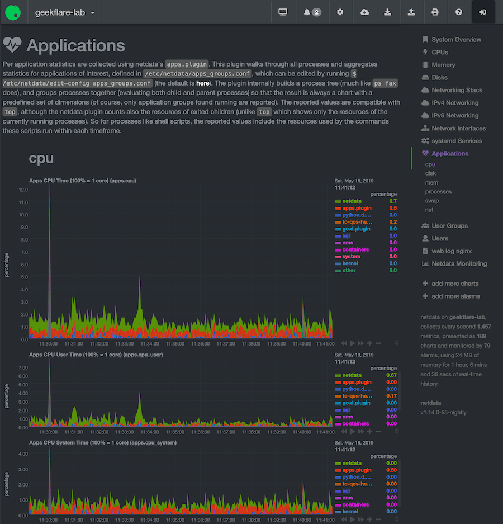Open the import snapshot icon
Image resolution: width=503 pixels, height=524 pixels.
388,11
